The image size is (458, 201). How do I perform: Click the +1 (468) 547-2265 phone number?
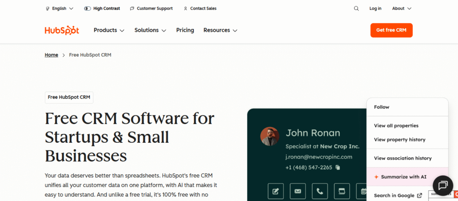309,167
